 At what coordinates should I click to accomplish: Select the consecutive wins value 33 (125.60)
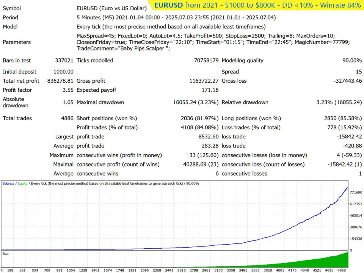pyautogui.click(x=204, y=155)
